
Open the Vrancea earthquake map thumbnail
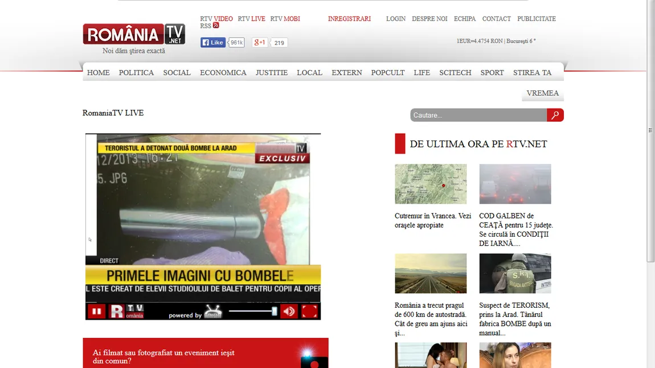tap(431, 184)
